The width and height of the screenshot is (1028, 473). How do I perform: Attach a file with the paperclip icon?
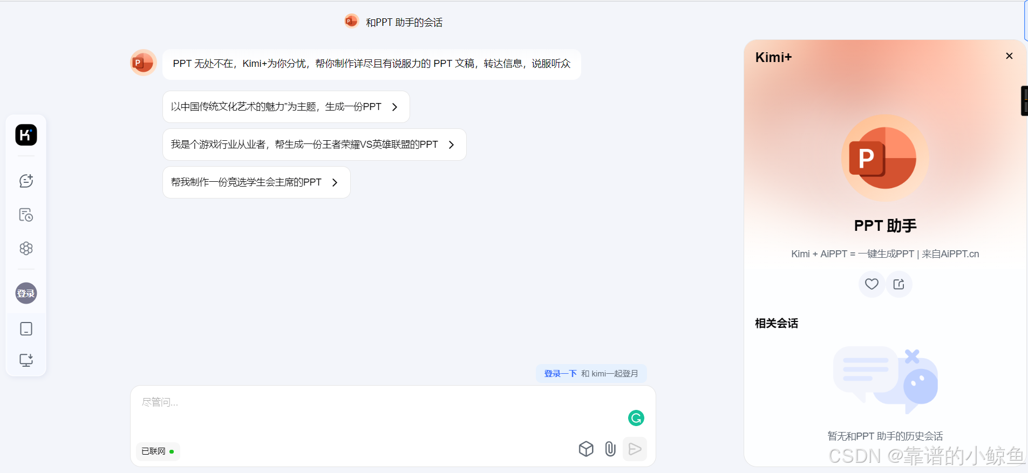coord(610,449)
